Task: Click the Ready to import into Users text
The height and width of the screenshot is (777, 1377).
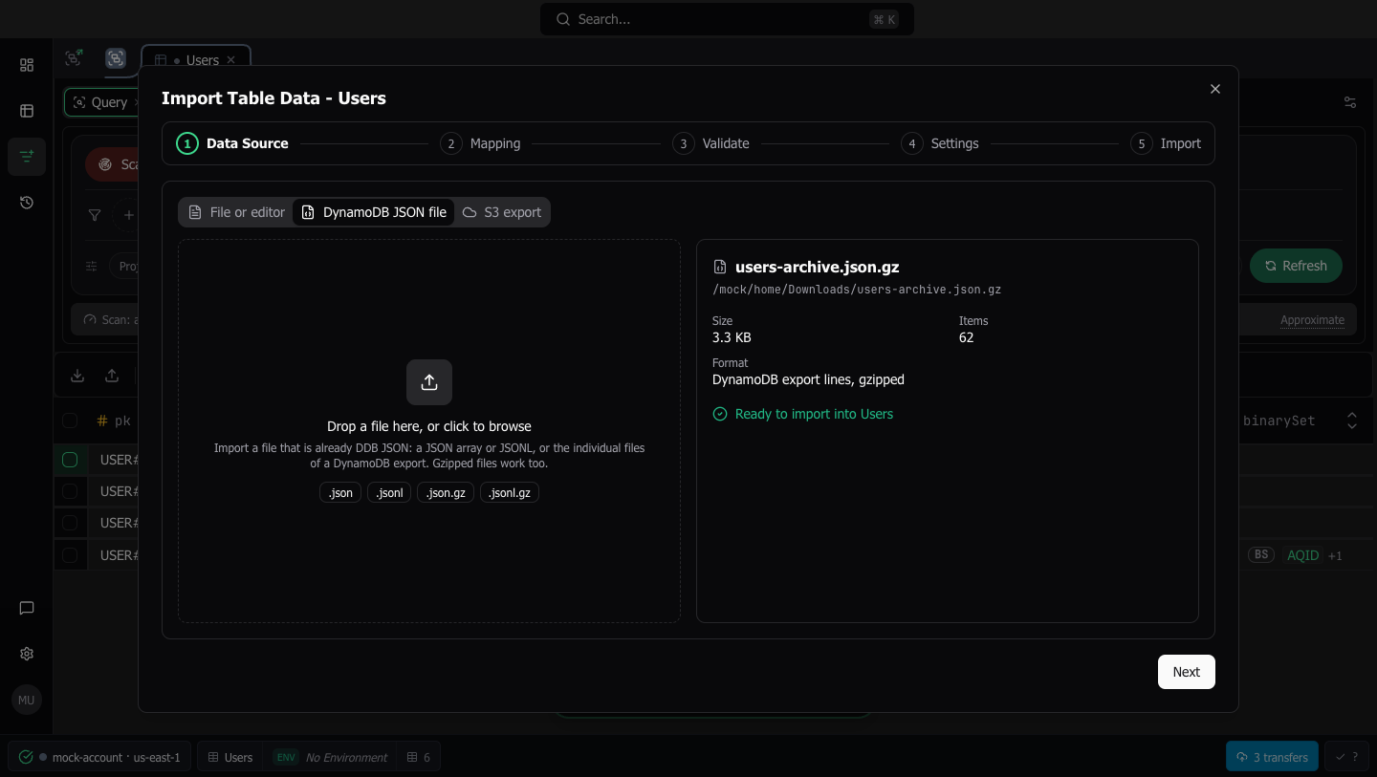Action: point(814,414)
